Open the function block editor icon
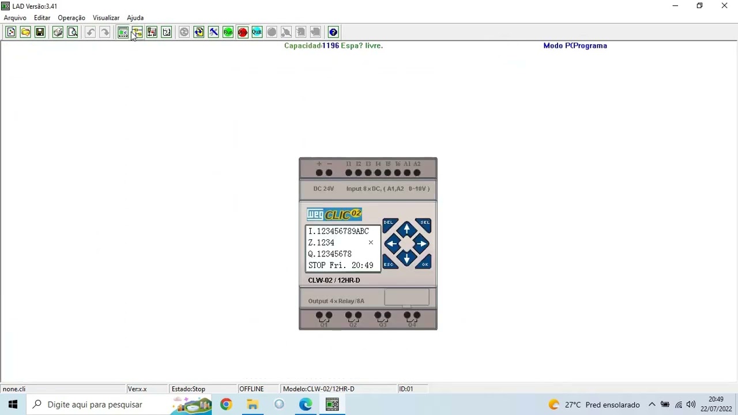 click(x=152, y=32)
